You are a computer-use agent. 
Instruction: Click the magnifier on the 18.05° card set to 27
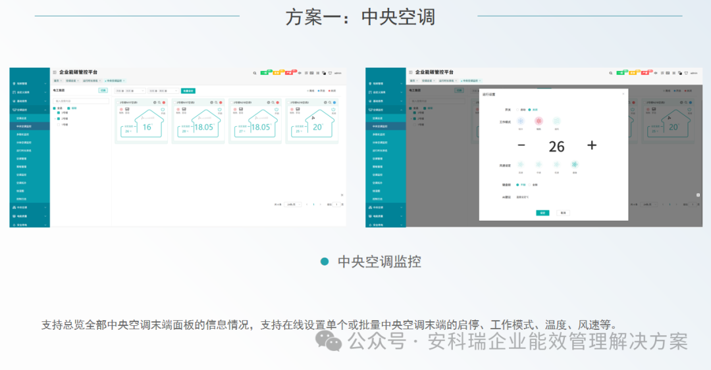coord(273,103)
